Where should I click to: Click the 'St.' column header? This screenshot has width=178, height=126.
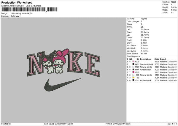coord(138,59)
